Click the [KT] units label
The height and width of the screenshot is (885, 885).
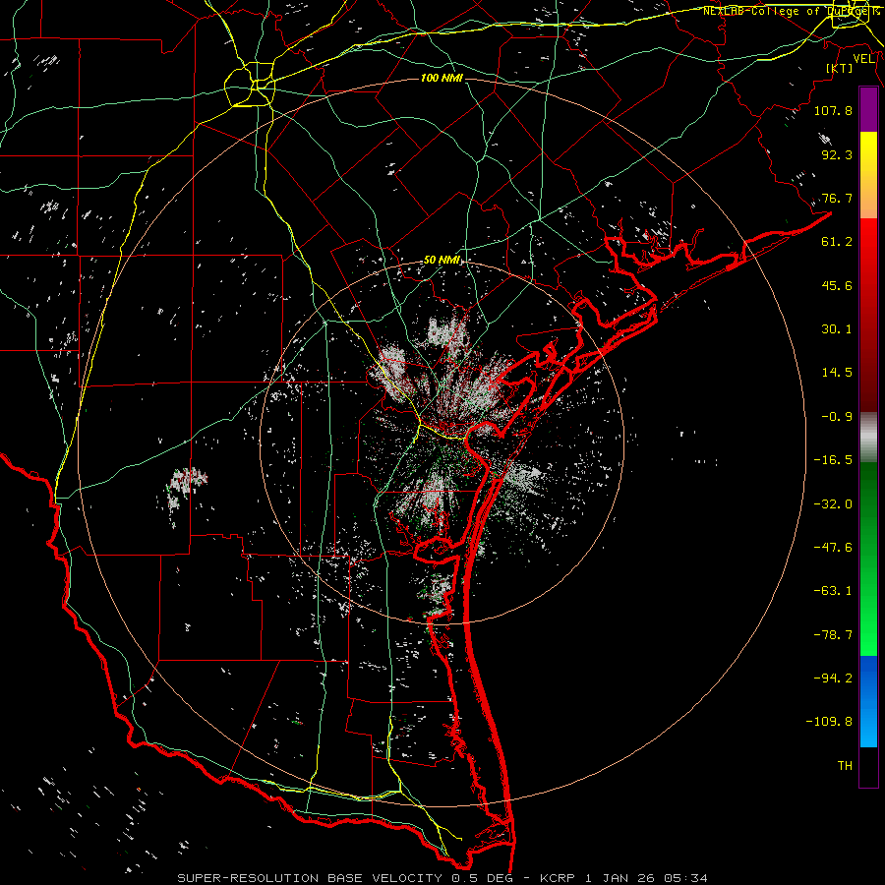(x=840, y=68)
